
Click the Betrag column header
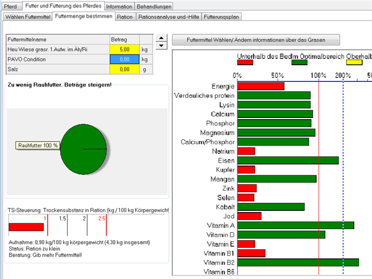click(125, 40)
